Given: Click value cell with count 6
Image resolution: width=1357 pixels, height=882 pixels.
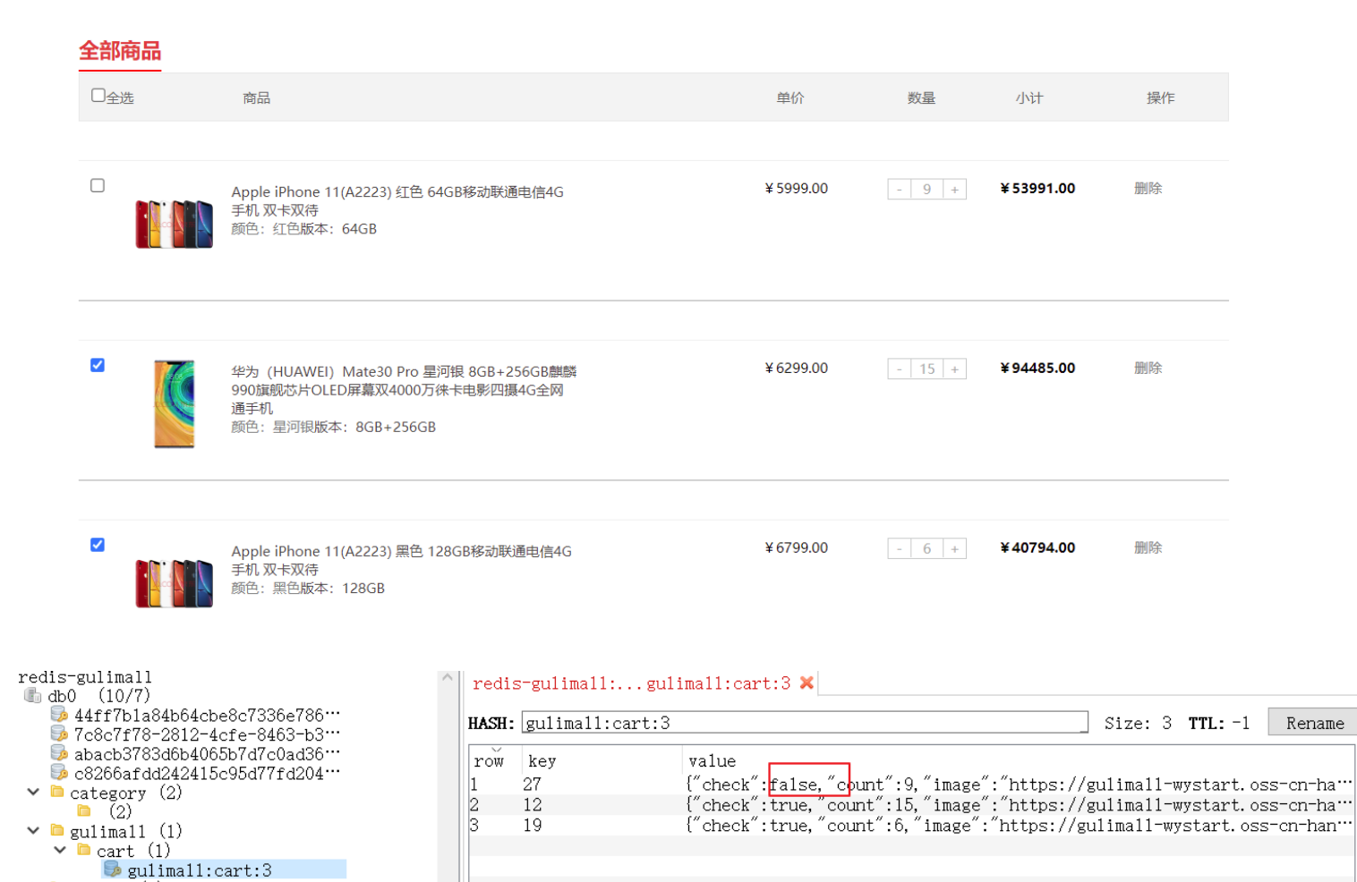Looking at the screenshot, I should tap(1019, 826).
